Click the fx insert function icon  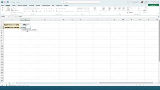[x=16, y=16]
